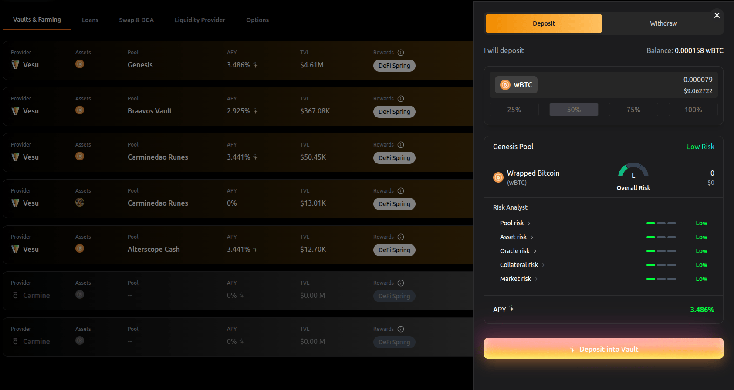Click the $367.08K TVL value

pyautogui.click(x=315, y=111)
